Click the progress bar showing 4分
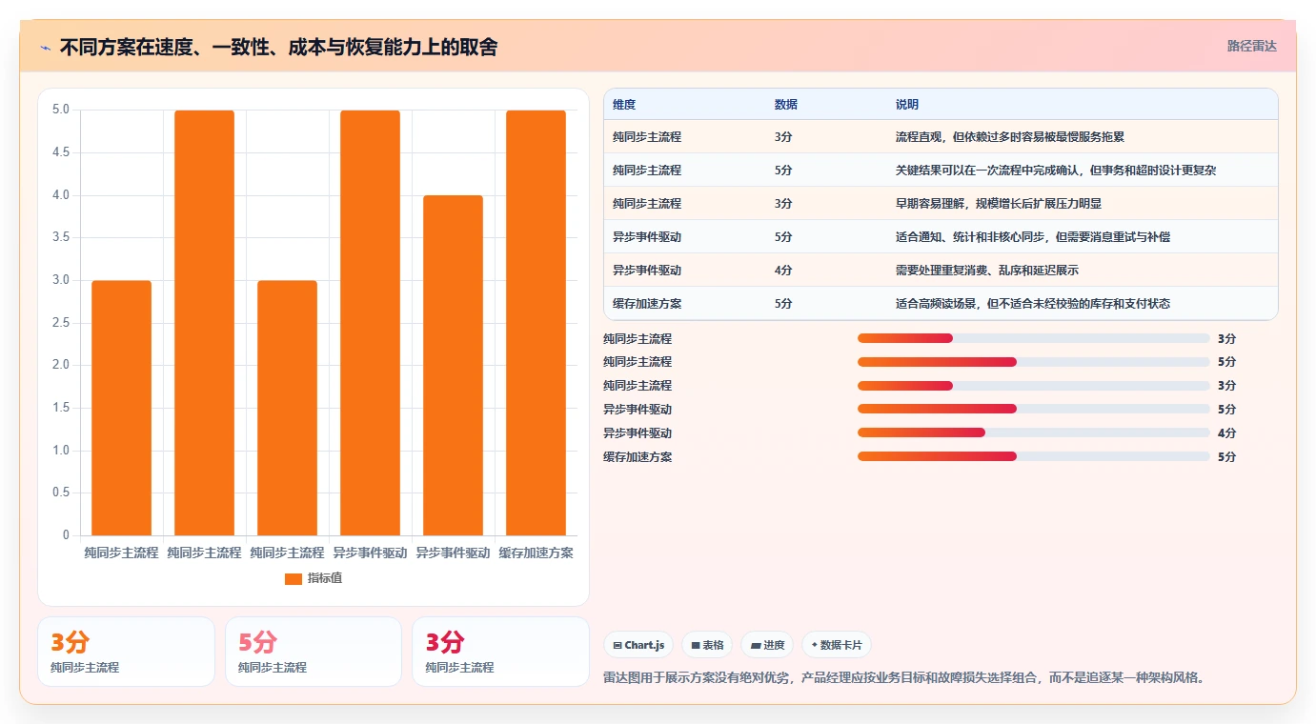The height and width of the screenshot is (724, 1316). (x=1034, y=432)
